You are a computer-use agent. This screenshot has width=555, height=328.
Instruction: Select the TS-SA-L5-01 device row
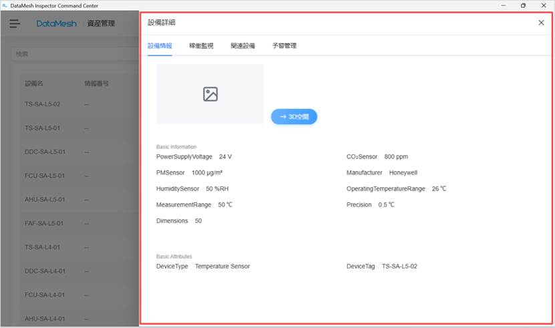click(x=43, y=128)
